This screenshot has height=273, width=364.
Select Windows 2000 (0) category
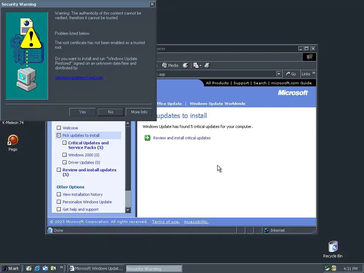(84, 155)
